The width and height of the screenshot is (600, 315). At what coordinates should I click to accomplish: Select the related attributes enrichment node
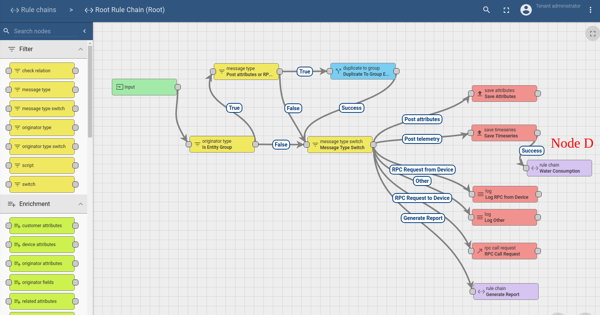[42, 301]
